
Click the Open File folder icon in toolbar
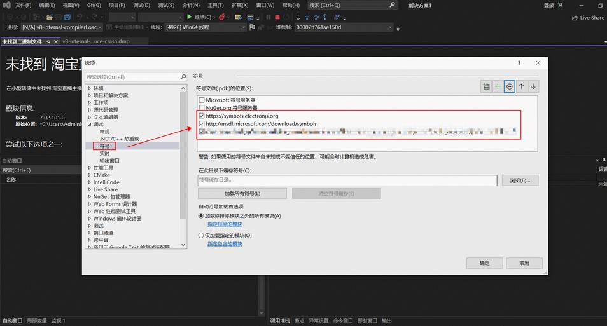(x=50, y=17)
